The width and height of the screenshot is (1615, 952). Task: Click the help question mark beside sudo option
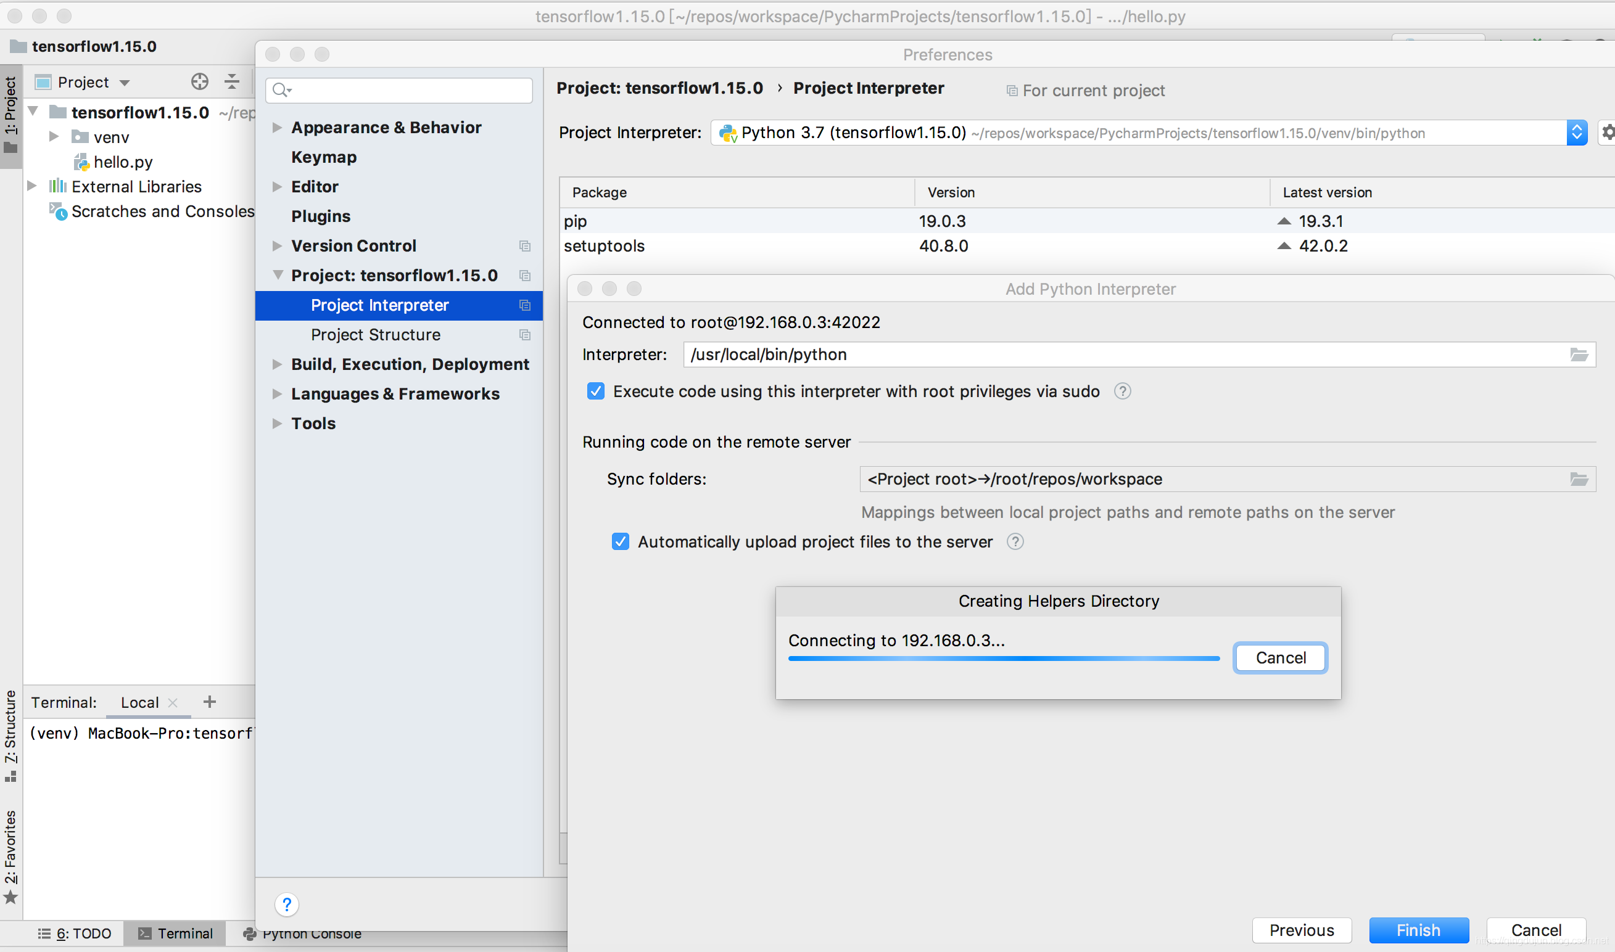pyautogui.click(x=1122, y=392)
